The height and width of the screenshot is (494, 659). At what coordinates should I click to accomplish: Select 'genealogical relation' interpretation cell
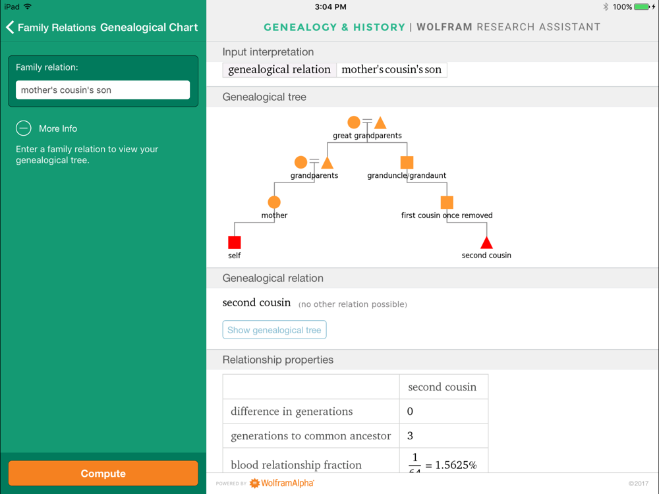click(x=279, y=70)
